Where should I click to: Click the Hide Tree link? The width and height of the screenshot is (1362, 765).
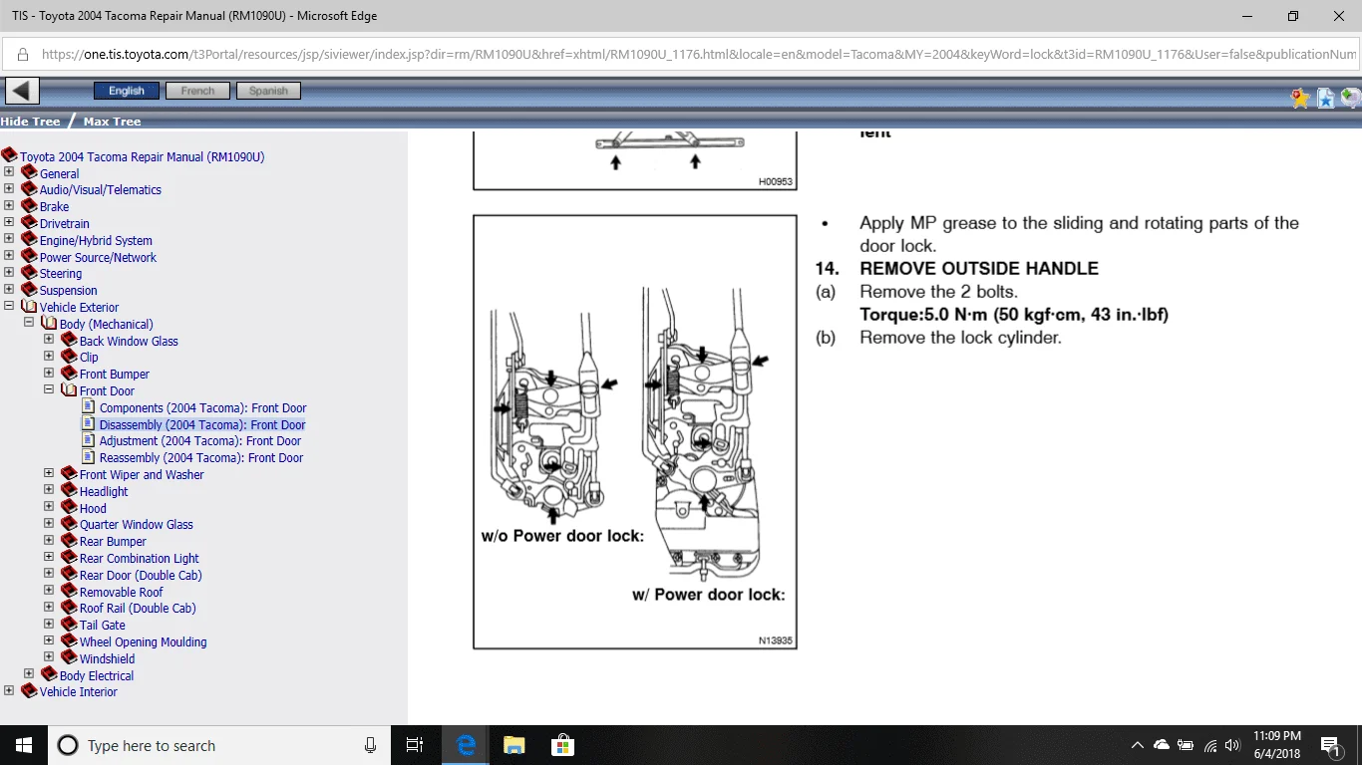tap(30, 122)
